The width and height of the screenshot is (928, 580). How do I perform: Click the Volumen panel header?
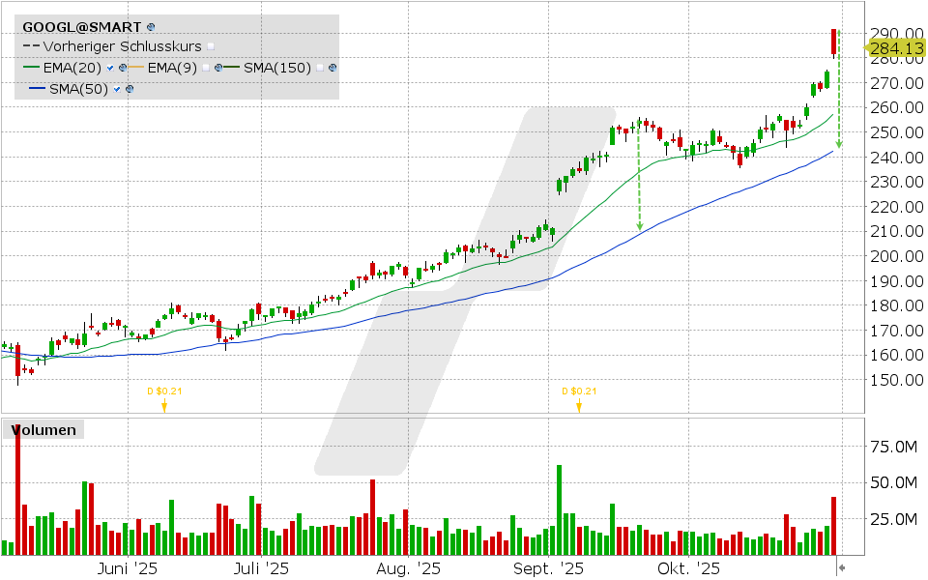click(x=43, y=430)
